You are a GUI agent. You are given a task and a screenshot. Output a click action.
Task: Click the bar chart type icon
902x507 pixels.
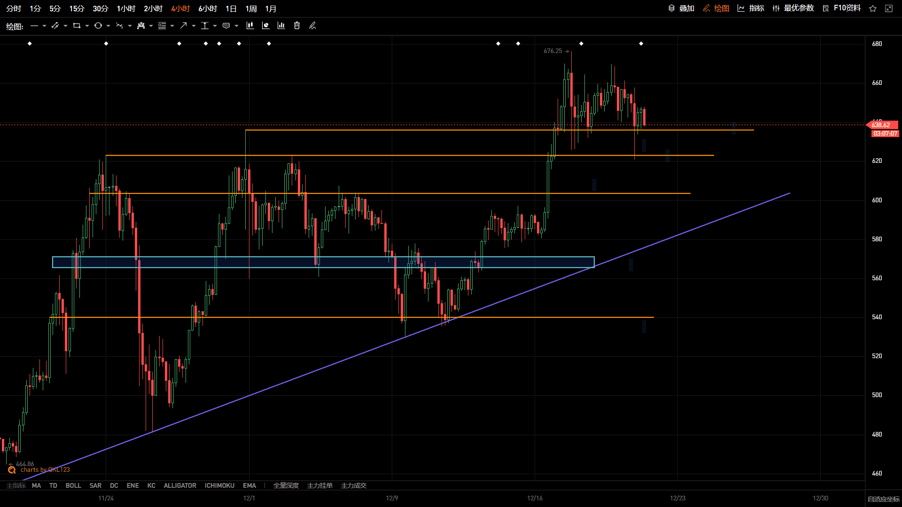281,26
